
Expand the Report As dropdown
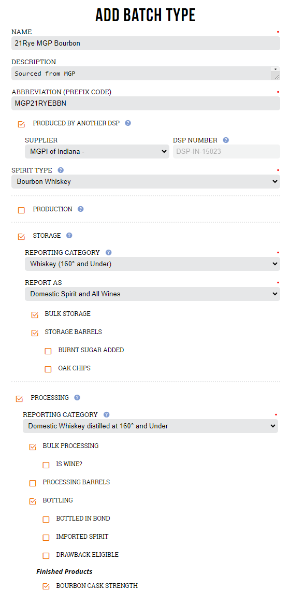click(153, 294)
